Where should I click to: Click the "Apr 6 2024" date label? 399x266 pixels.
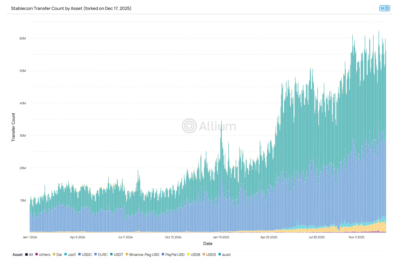pyautogui.click(x=78, y=237)
